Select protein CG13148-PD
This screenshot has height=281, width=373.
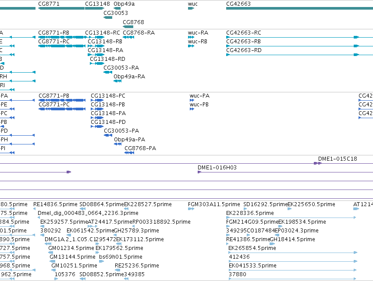coord(108,122)
